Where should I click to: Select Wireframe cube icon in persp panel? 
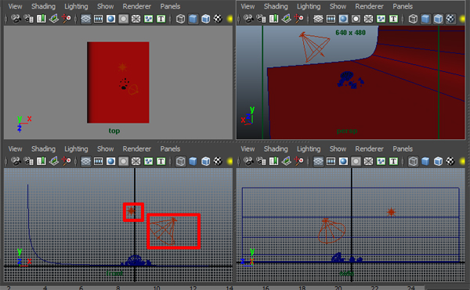pos(413,19)
